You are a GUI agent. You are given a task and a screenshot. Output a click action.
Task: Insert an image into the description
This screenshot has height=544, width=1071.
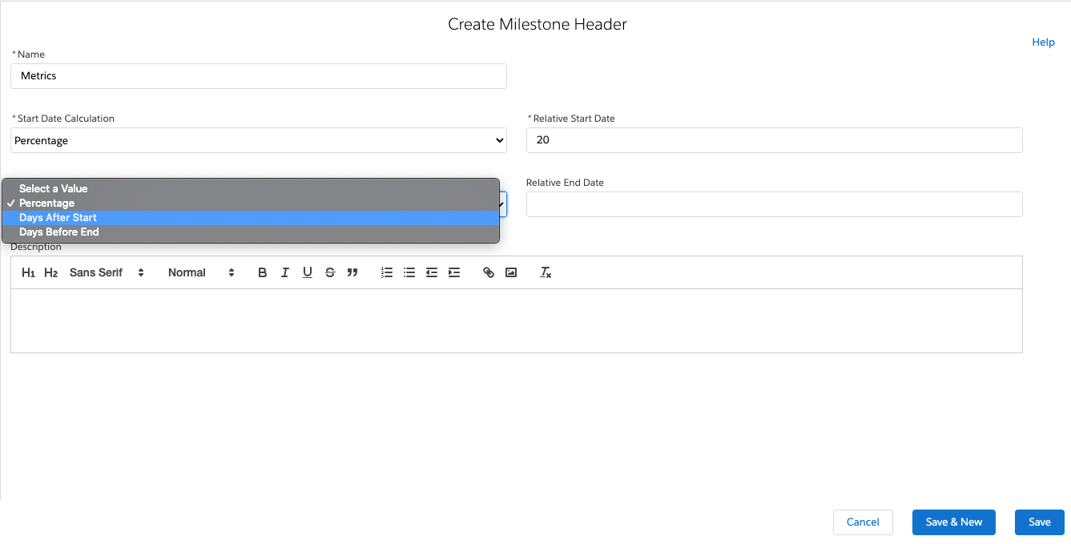511,272
